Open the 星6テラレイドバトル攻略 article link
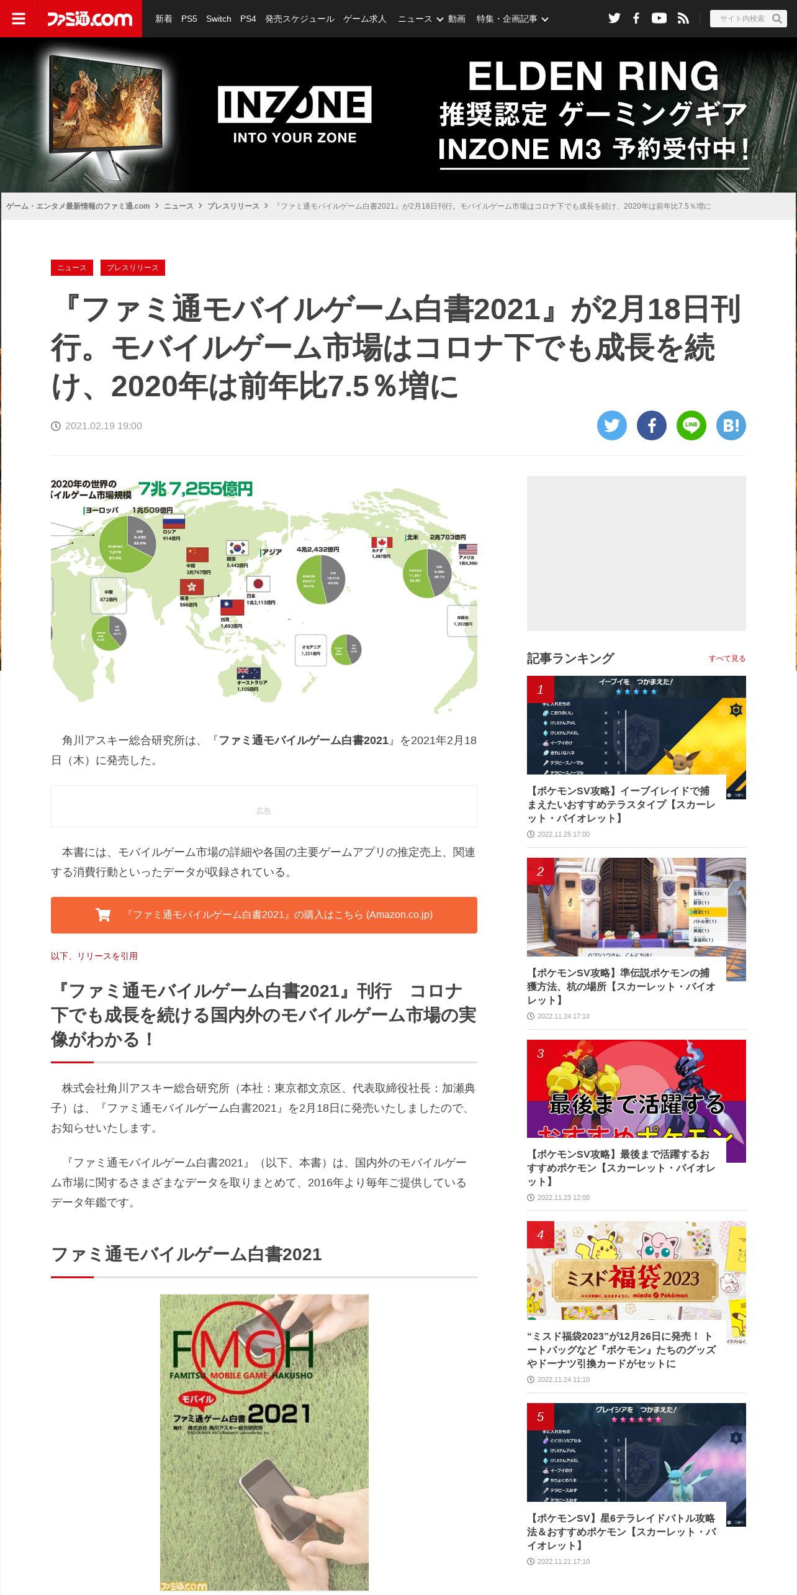 click(621, 1532)
